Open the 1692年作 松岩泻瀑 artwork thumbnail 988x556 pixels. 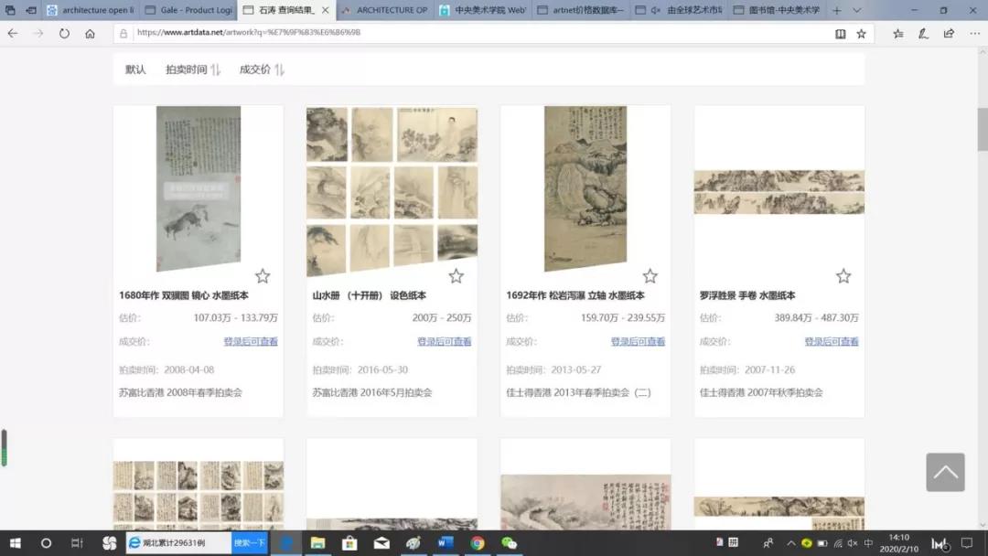click(585, 188)
